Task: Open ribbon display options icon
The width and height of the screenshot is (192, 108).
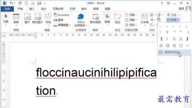Action: 168,3
